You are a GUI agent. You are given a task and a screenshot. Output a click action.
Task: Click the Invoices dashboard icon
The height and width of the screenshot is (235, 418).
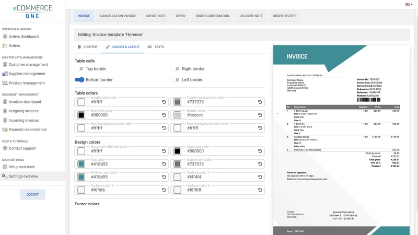(x=5, y=102)
